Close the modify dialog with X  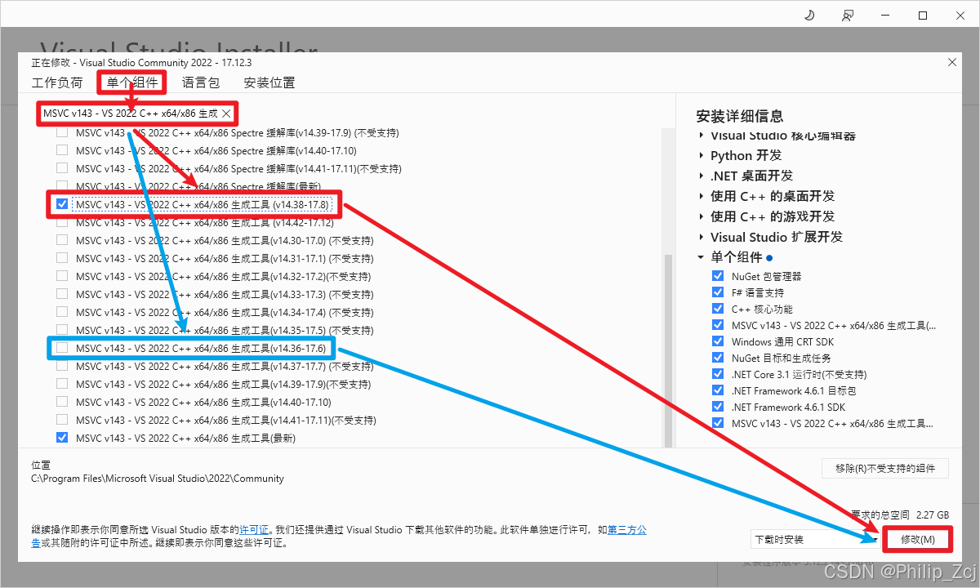tap(952, 62)
